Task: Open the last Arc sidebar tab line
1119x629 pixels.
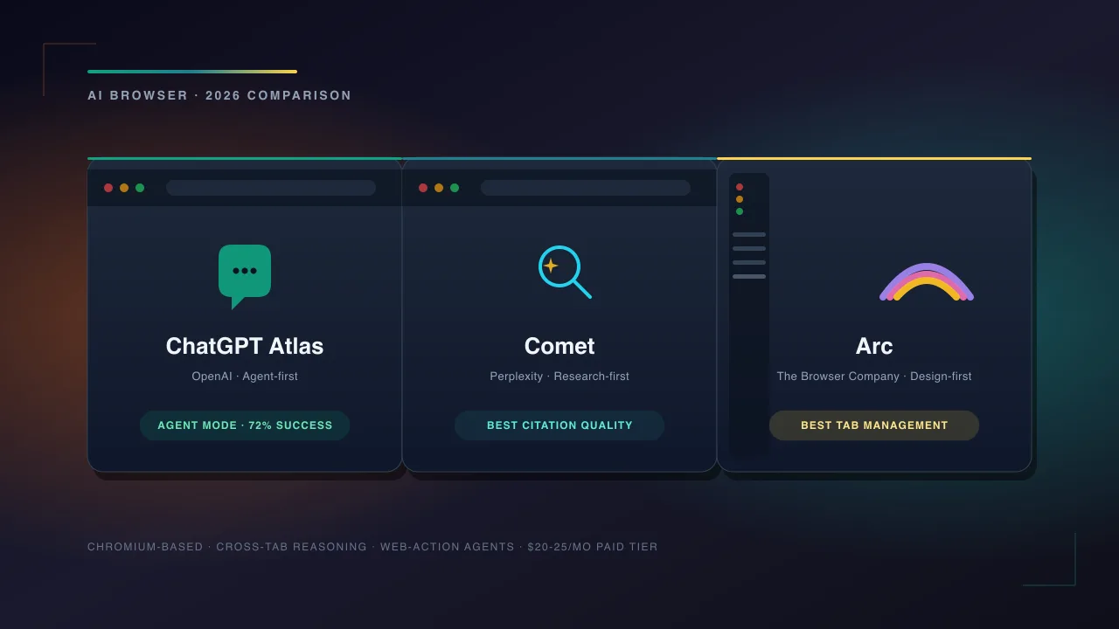Action: (749, 276)
